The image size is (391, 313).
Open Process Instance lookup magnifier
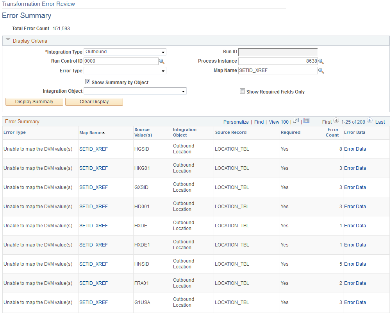(x=321, y=61)
